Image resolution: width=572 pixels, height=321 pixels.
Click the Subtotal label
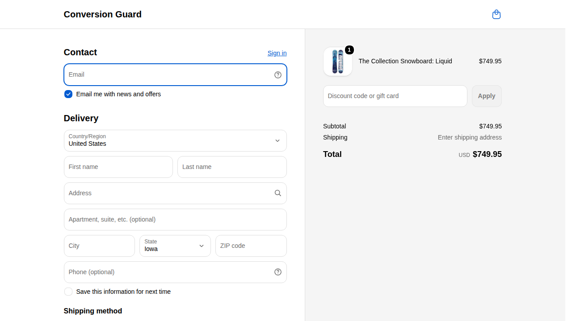(x=334, y=126)
